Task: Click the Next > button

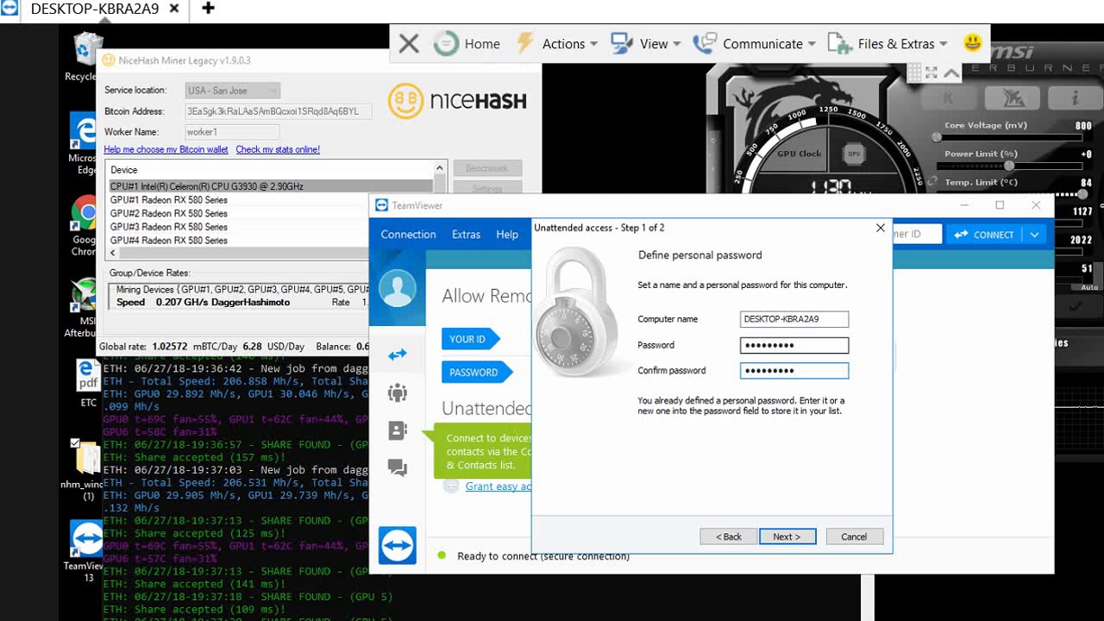Action: pos(787,536)
